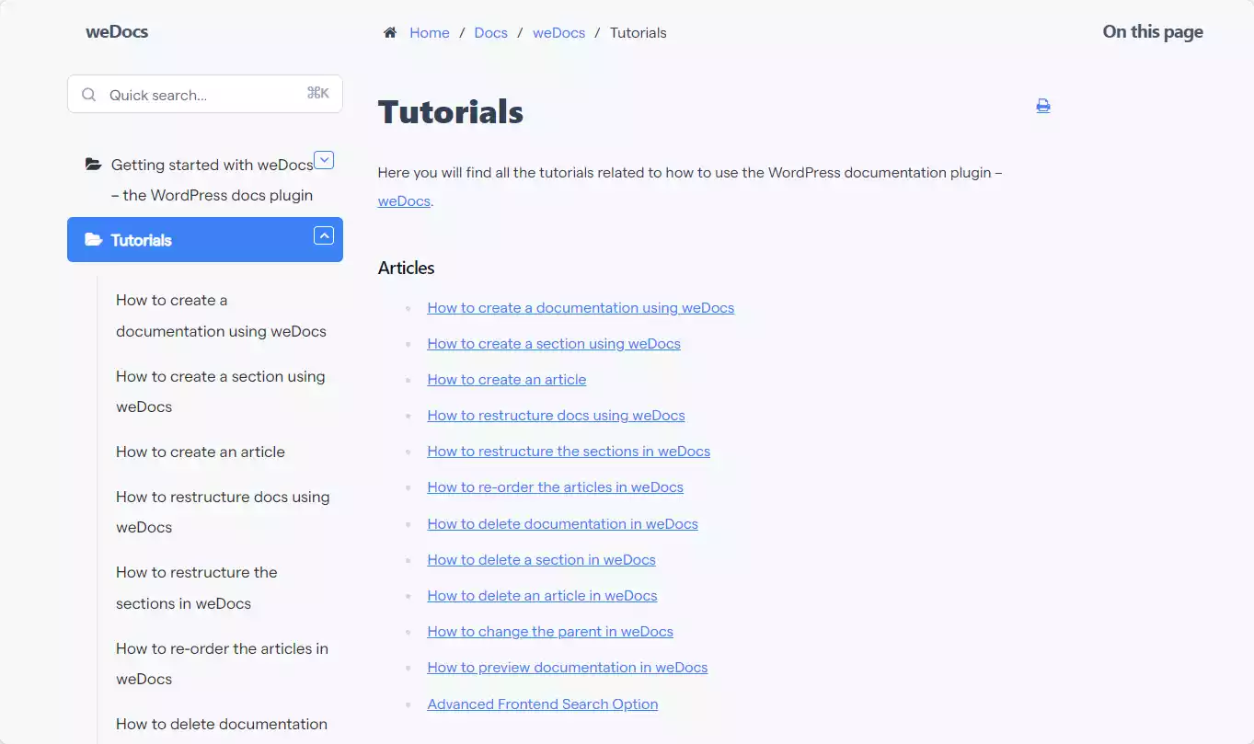Open 'How to create a documentation using weDocs'

coord(581,307)
